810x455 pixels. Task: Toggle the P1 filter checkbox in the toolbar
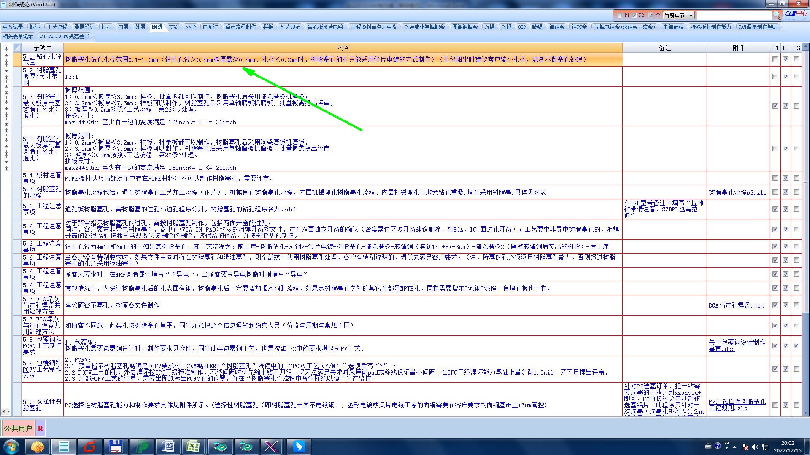coord(620,15)
